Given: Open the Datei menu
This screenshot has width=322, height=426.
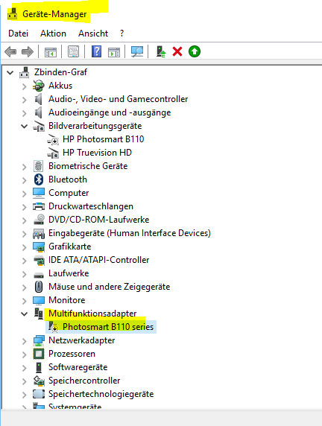Looking at the screenshot, I should point(18,34).
